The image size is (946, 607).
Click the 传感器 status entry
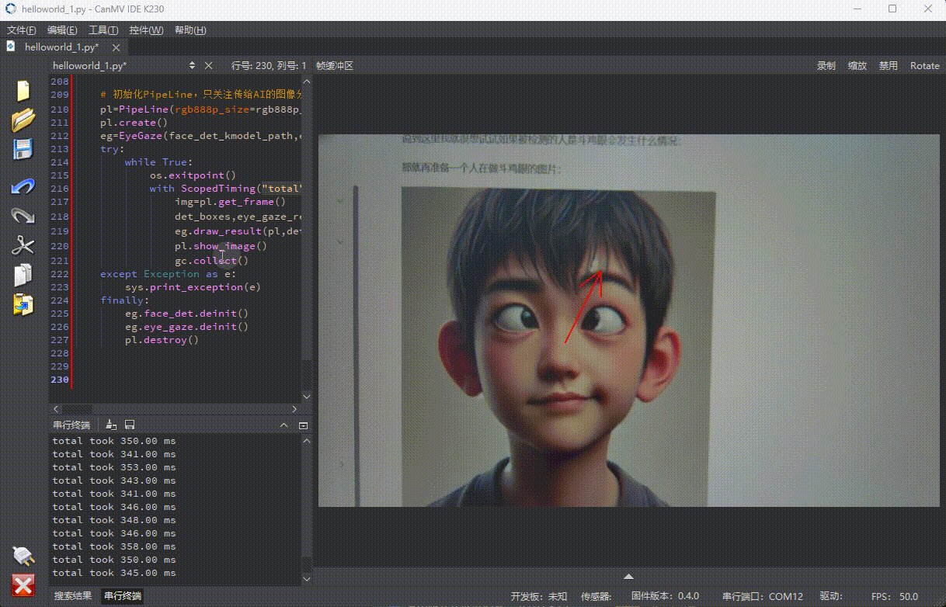click(x=596, y=596)
